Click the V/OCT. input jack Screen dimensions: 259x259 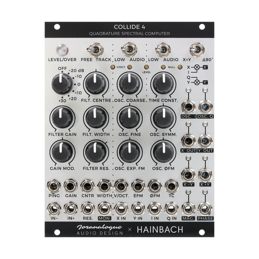point(121,186)
